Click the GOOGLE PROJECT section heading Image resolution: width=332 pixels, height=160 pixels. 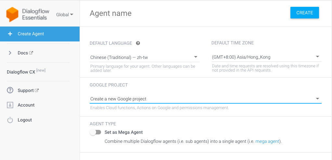coord(109,85)
